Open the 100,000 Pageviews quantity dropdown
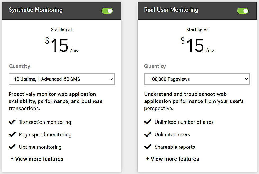 (197, 79)
